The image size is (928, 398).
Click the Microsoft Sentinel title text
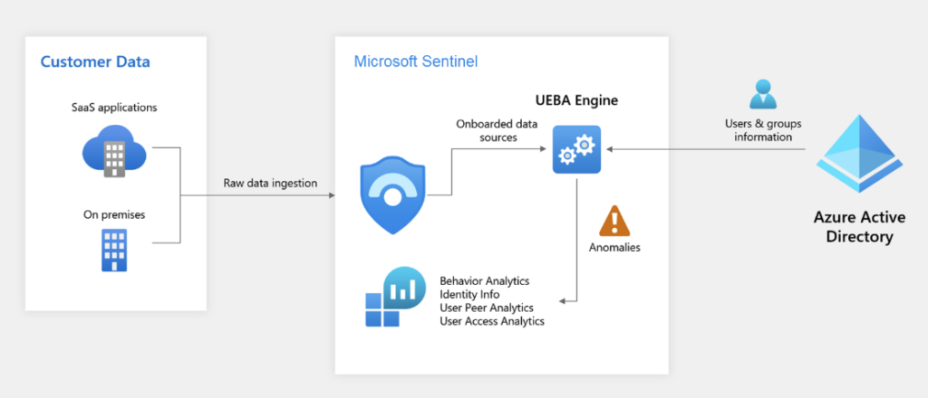coord(416,62)
